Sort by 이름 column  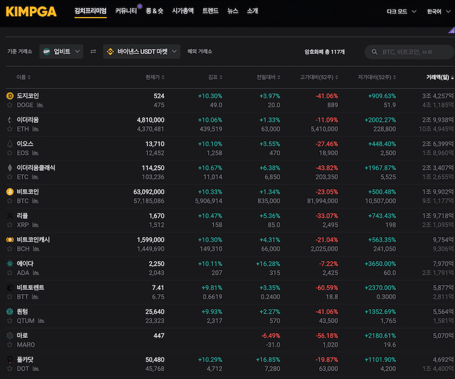pyautogui.click(x=23, y=77)
